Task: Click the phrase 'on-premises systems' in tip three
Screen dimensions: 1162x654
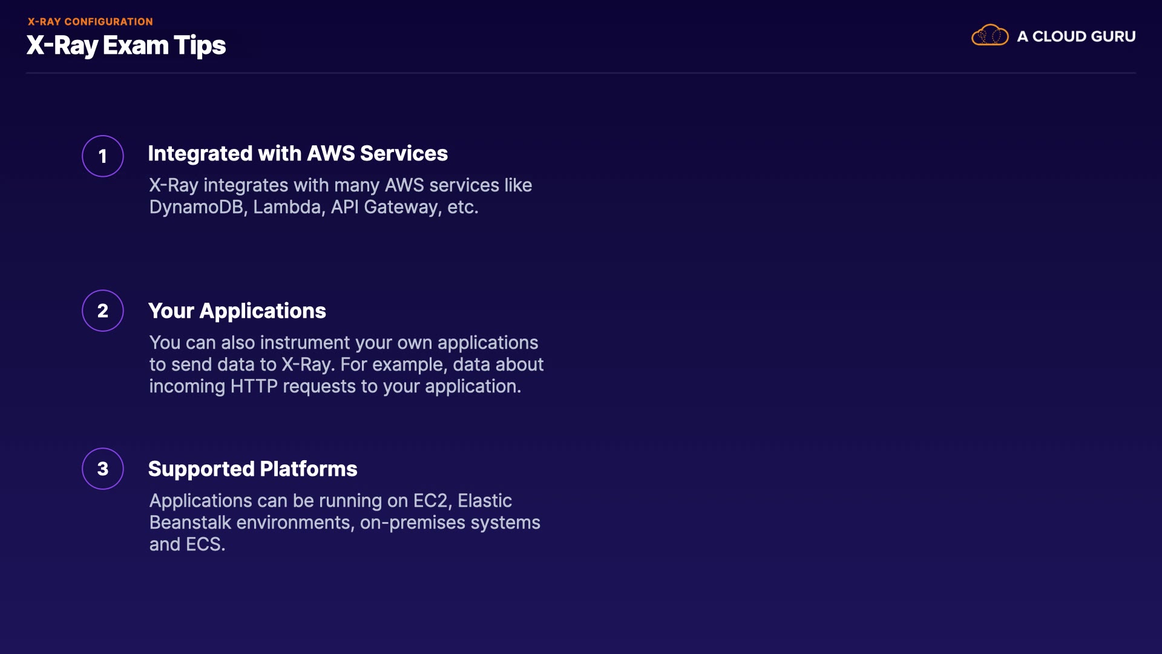Action: tap(450, 523)
